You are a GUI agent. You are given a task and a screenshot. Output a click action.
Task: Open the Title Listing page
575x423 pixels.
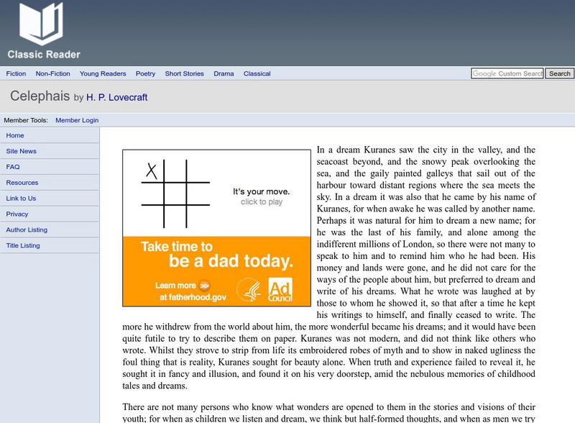pyautogui.click(x=23, y=245)
